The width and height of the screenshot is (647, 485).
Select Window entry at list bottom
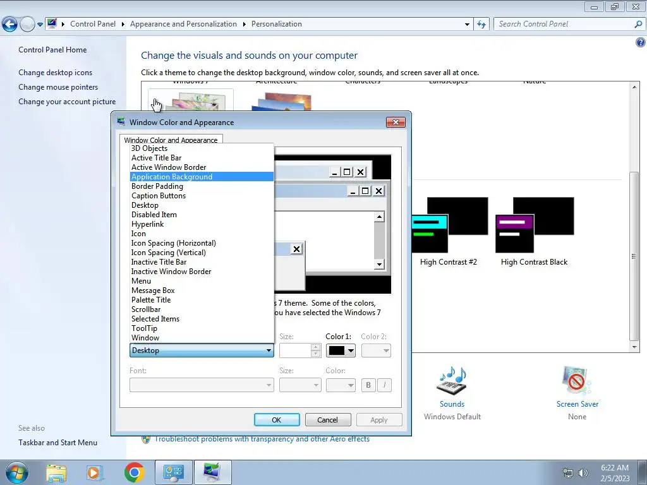point(202,338)
